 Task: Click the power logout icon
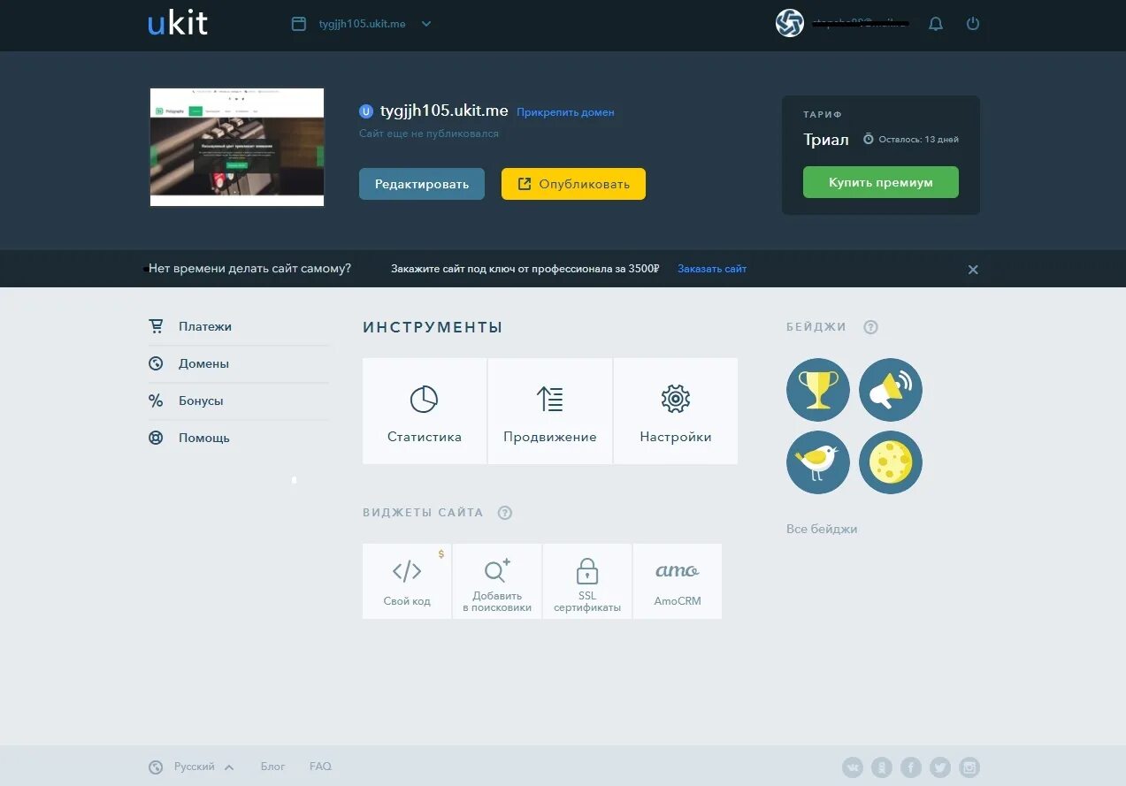click(x=973, y=24)
